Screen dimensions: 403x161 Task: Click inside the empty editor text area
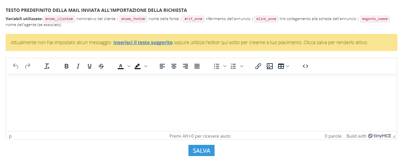(x=201, y=102)
